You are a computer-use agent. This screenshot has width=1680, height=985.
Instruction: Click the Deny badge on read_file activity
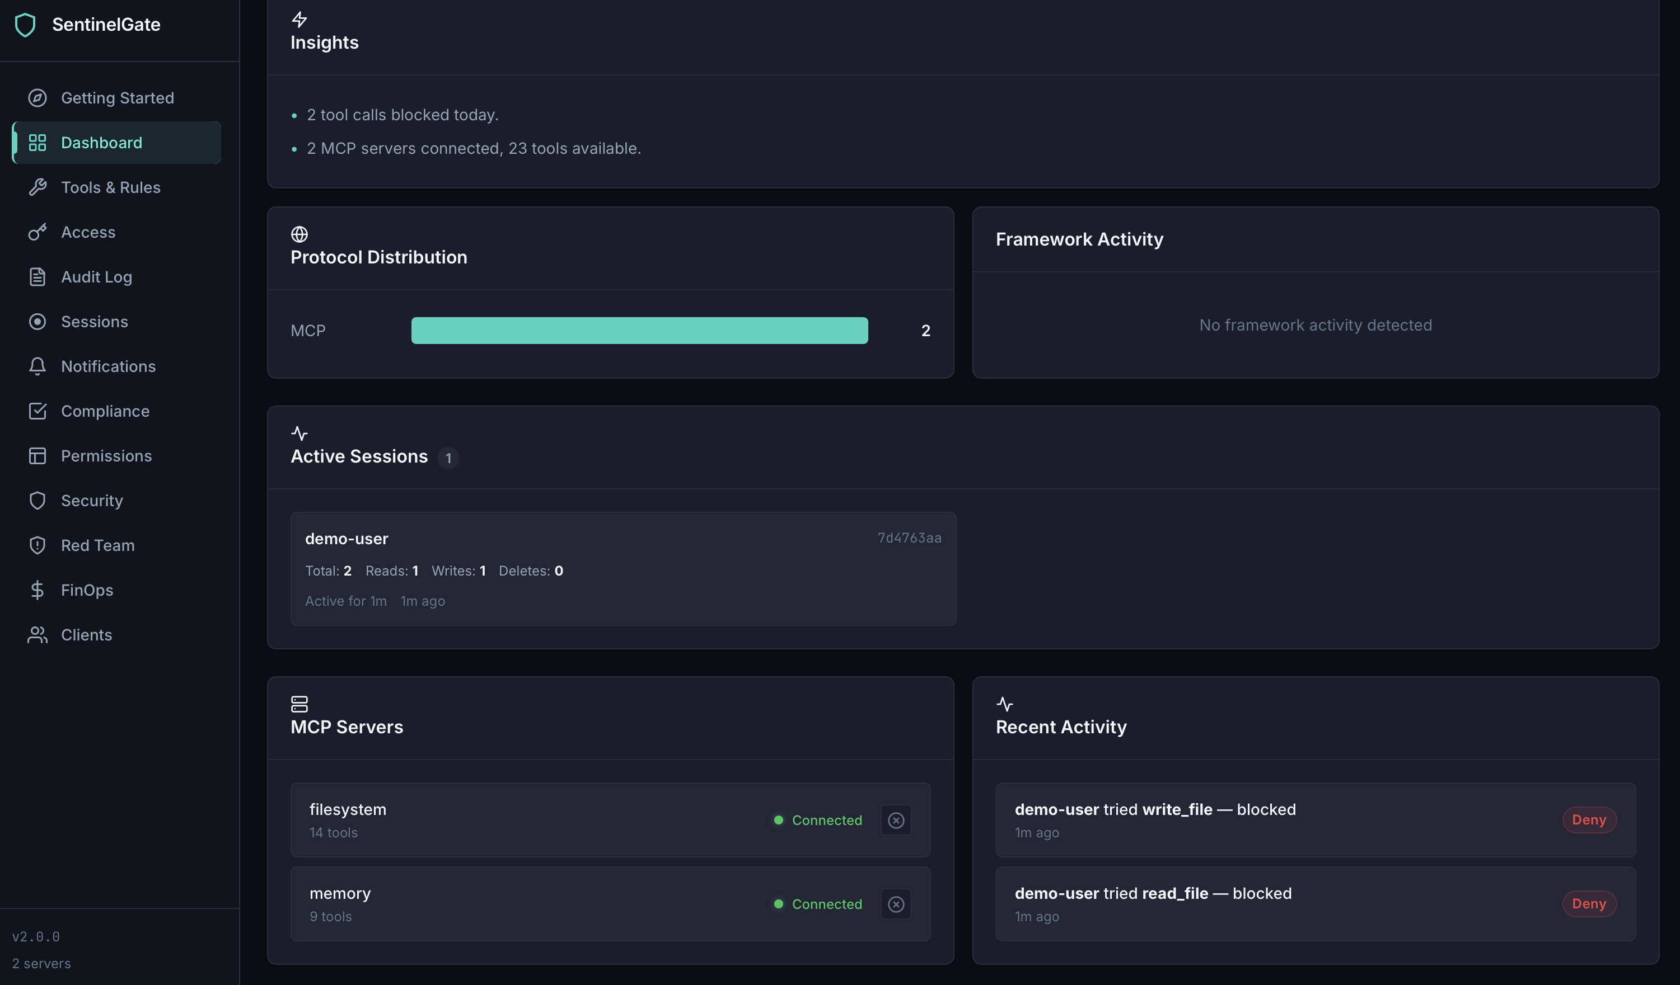click(x=1589, y=904)
